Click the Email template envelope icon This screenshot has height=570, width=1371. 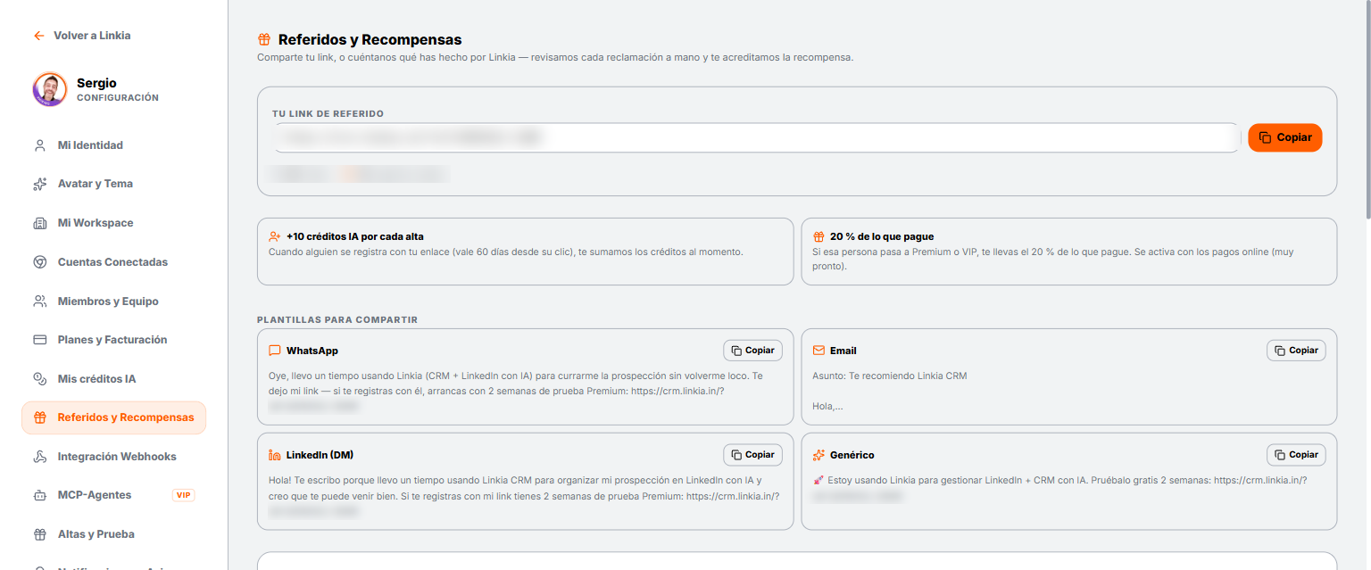818,351
